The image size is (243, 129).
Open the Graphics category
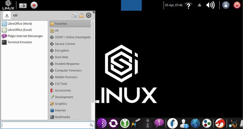(70, 104)
